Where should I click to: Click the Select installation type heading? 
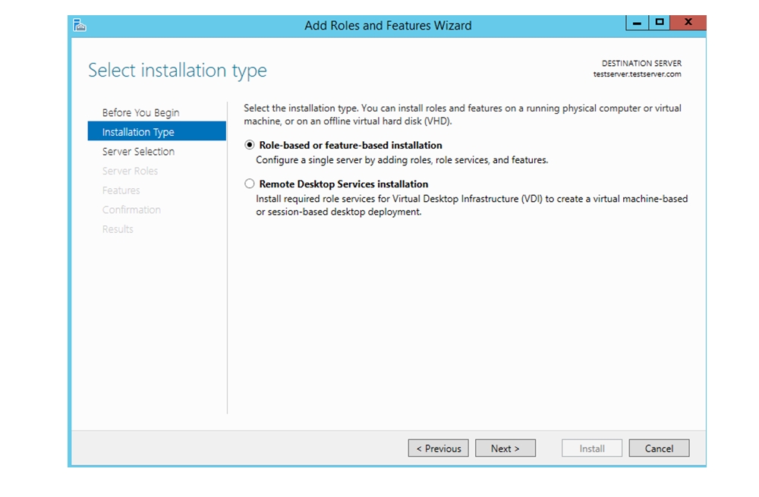tap(177, 71)
